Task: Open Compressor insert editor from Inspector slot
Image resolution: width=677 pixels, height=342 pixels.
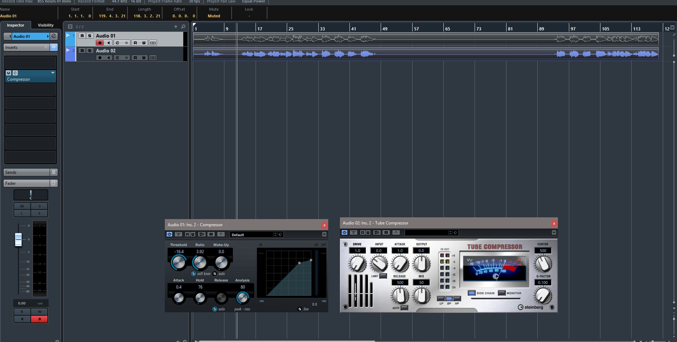Action: tap(15, 73)
